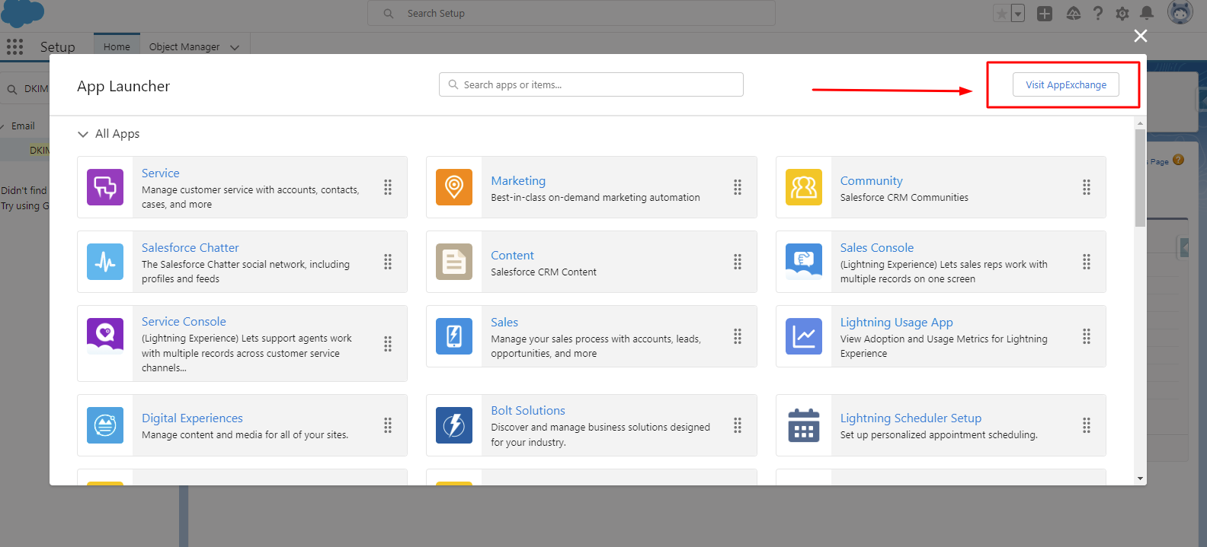Click the drag handle on Service Console card
Viewport: 1207px width, 547px height.
coord(388,344)
